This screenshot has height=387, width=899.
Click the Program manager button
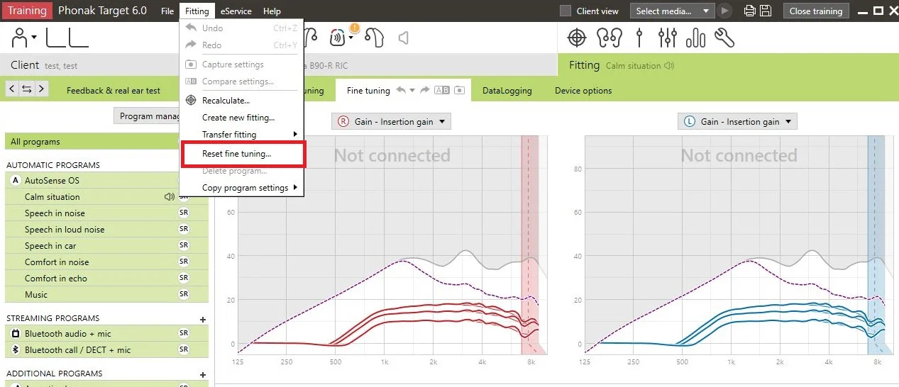click(x=148, y=116)
